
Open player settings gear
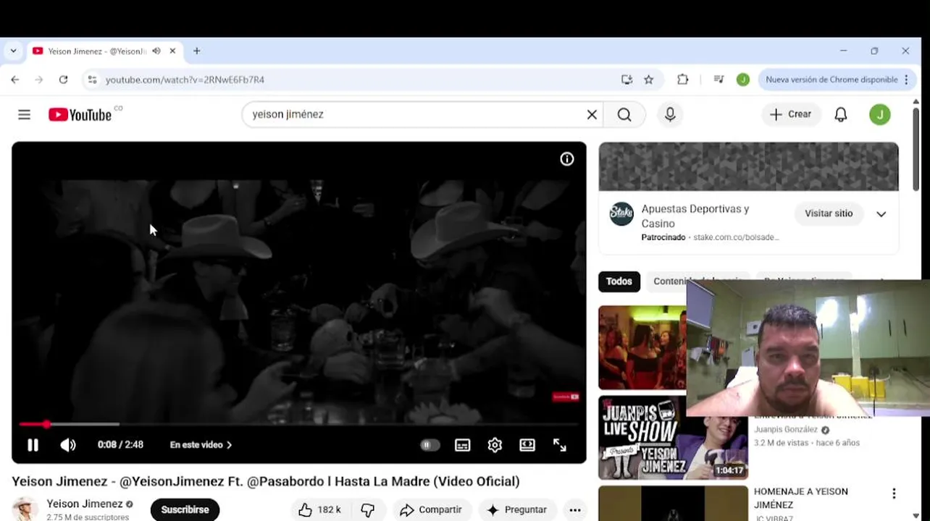(x=495, y=445)
